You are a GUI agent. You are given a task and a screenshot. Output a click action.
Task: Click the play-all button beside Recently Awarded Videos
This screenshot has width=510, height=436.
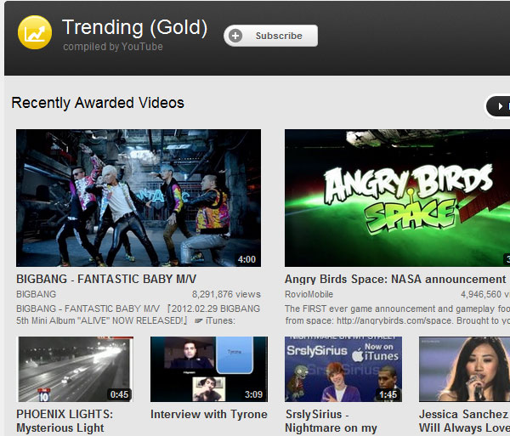(x=498, y=106)
